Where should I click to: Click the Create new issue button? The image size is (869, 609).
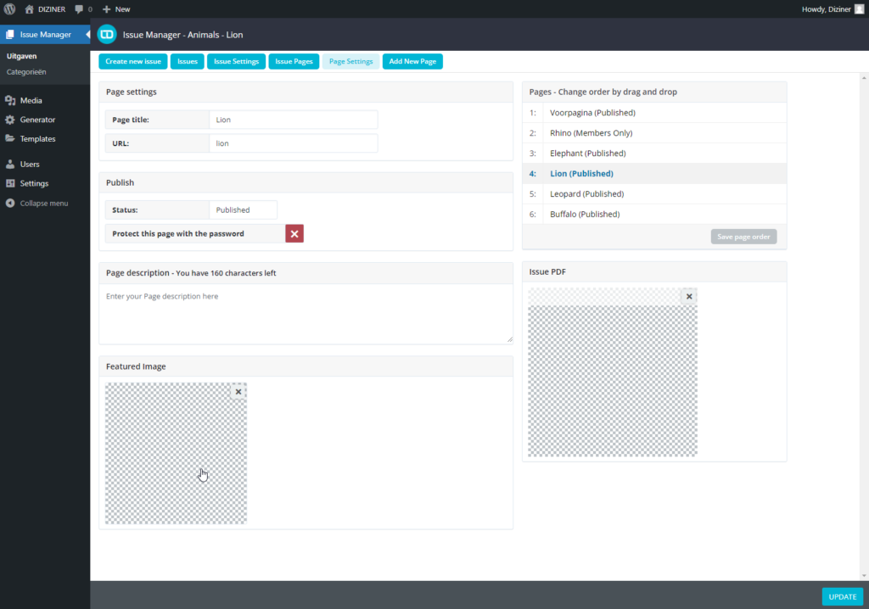click(x=133, y=62)
